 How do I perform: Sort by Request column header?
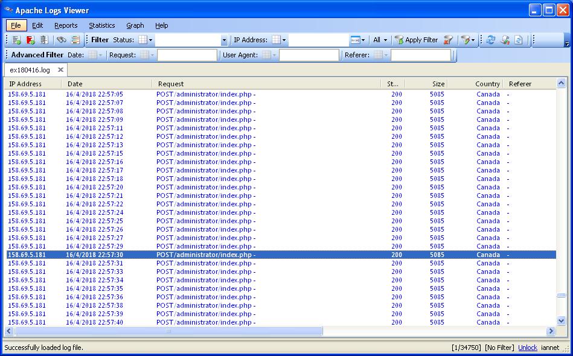(266, 84)
